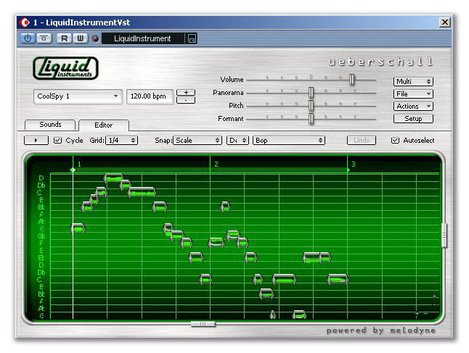Open the Multi dropdown
This screenshot has height=353, width=469.
413,81
